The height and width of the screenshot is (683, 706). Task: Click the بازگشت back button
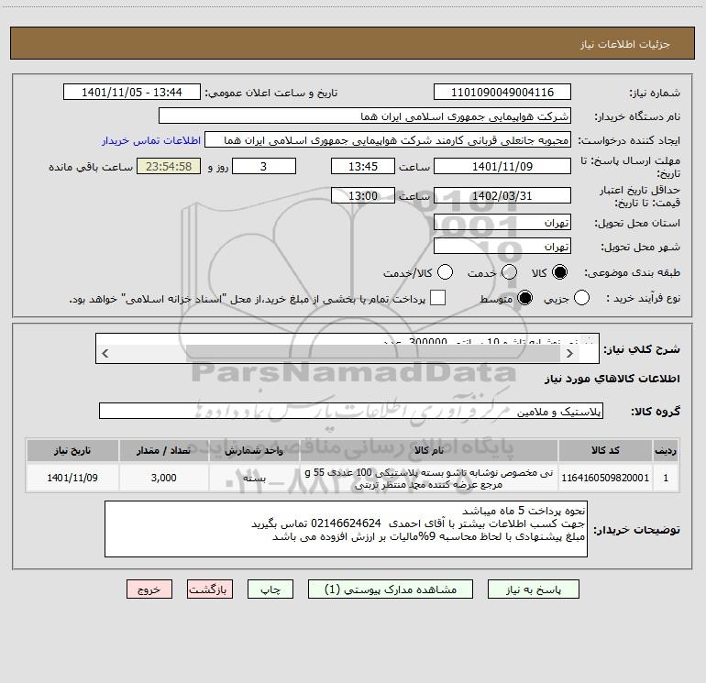[210, 589]
